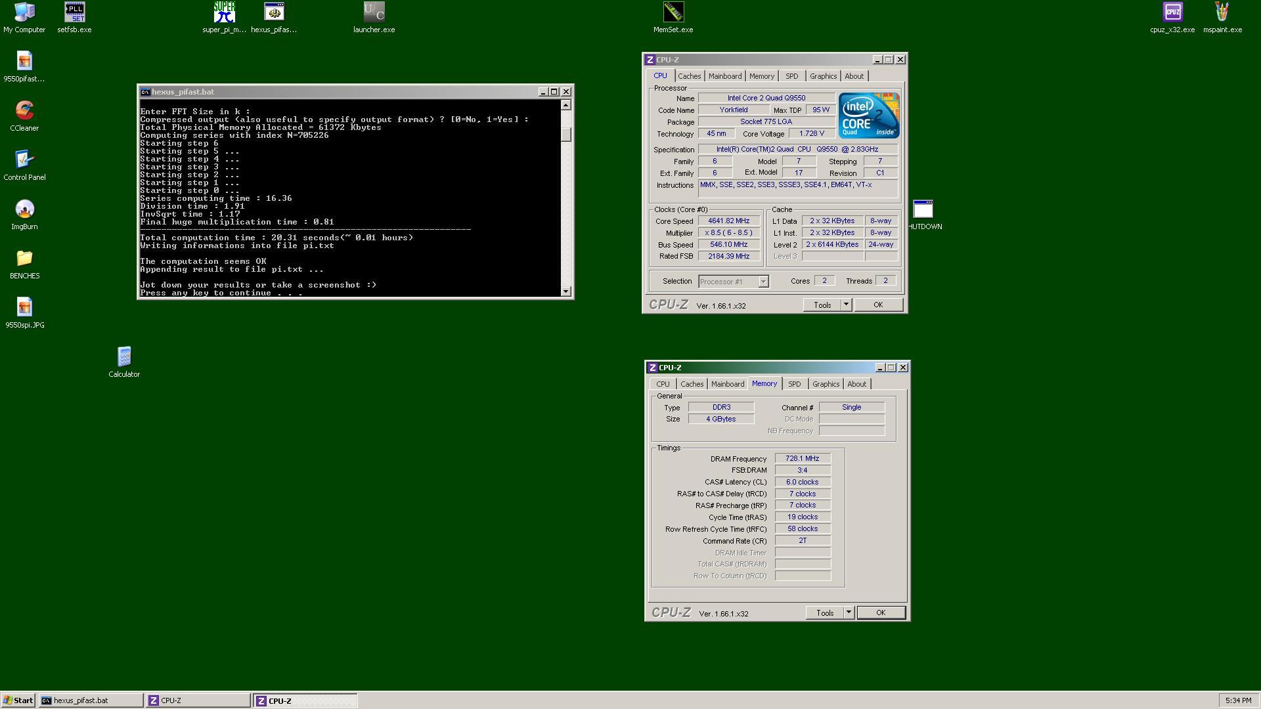Click the Z icon in lower CPU-Z title bar
Viewport: 1261px width, 709px height.
652,368
